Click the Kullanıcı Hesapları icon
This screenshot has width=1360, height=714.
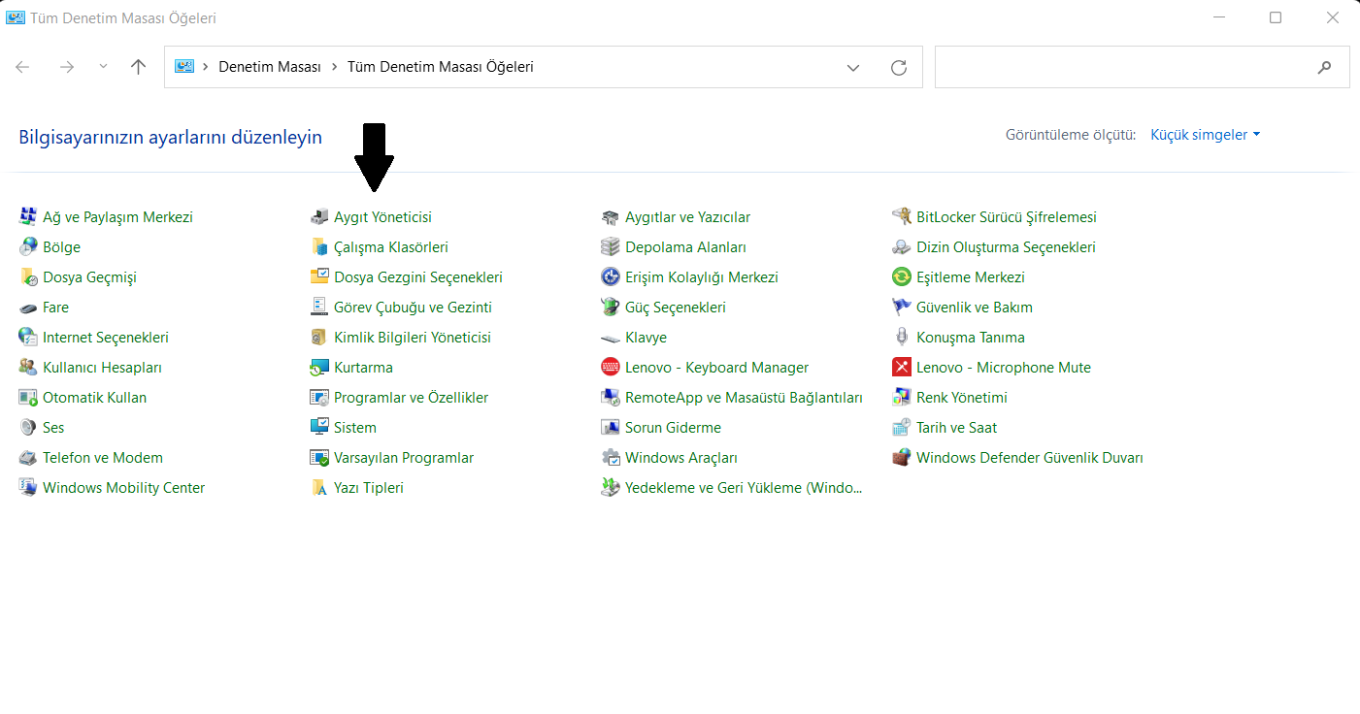coord(27,368)
